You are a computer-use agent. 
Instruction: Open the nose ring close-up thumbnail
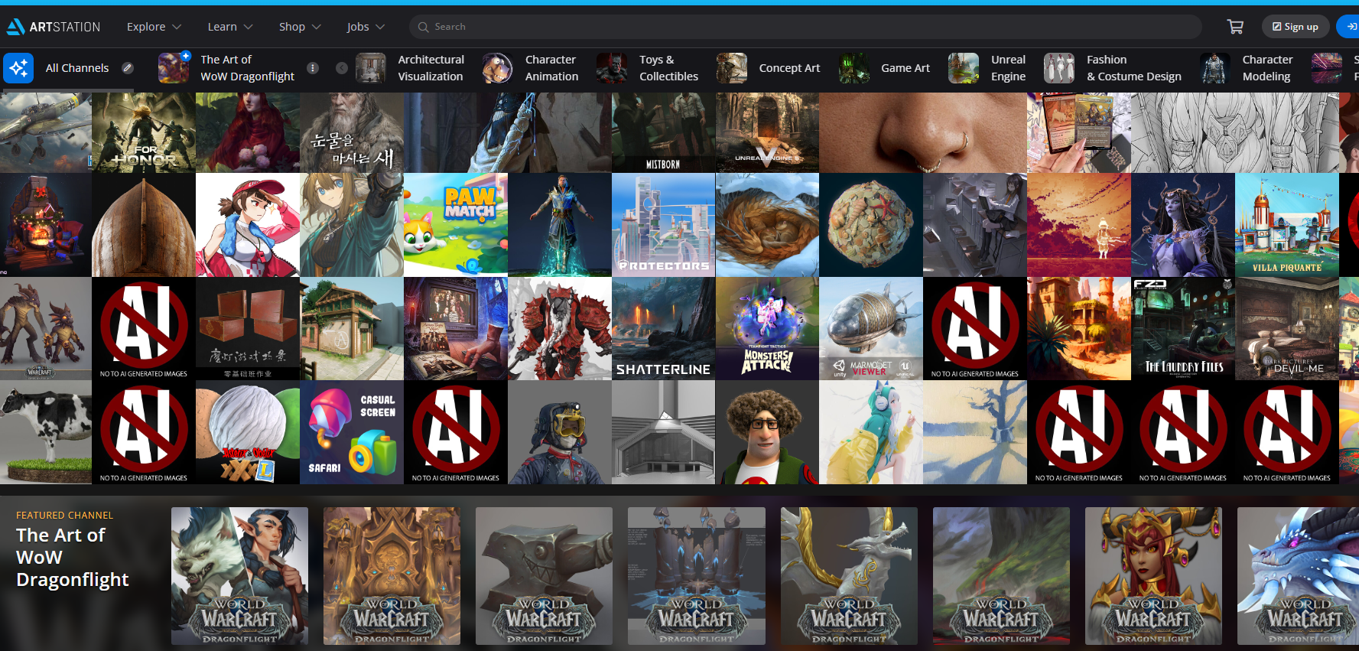(923, 132)
